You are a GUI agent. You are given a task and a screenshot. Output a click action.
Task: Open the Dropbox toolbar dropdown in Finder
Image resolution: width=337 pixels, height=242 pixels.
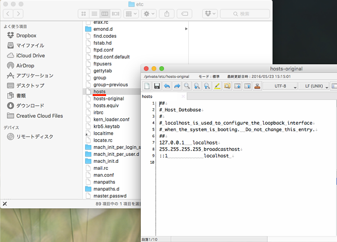pyautogui.click(x=210, y=14)
